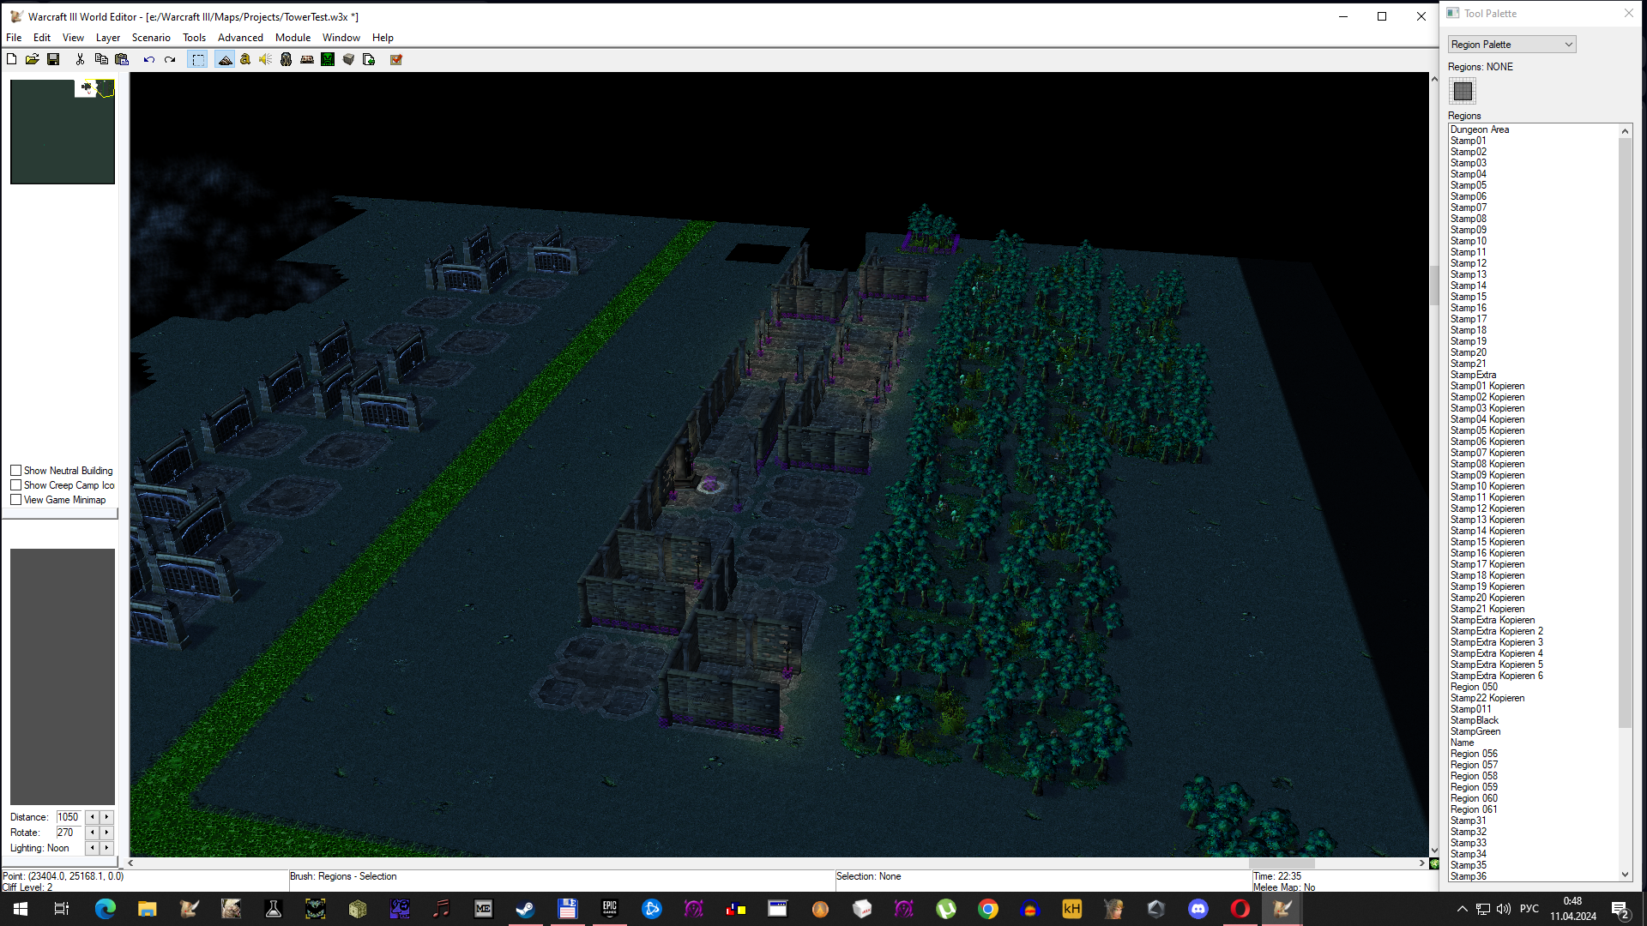Viewport: 1647px width, 926px height.
Task: Open a map with folder icon
Action: (33, 59)
